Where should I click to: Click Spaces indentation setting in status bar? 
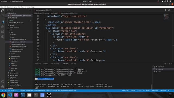[133, 91]
